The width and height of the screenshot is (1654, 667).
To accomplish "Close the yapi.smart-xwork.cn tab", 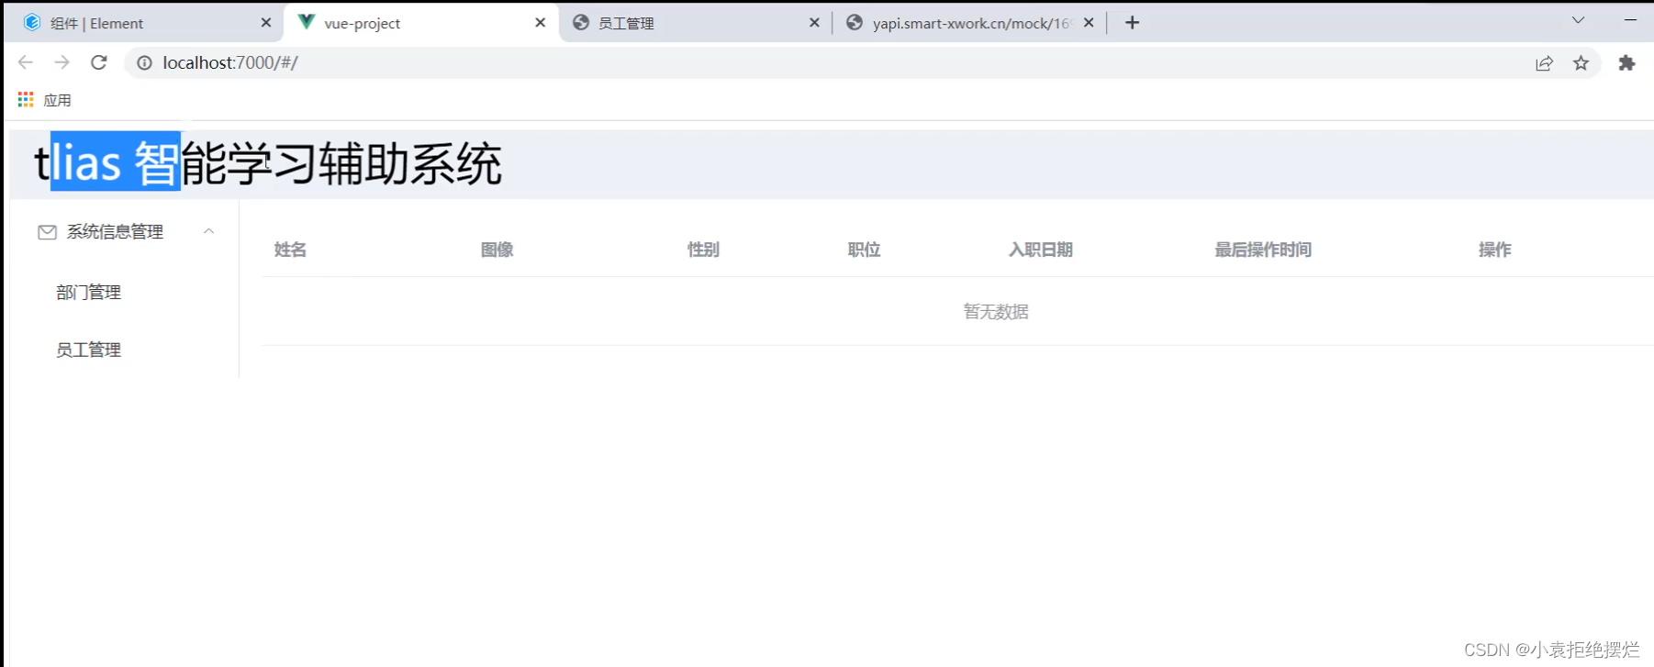I will tap(1089, 23).
